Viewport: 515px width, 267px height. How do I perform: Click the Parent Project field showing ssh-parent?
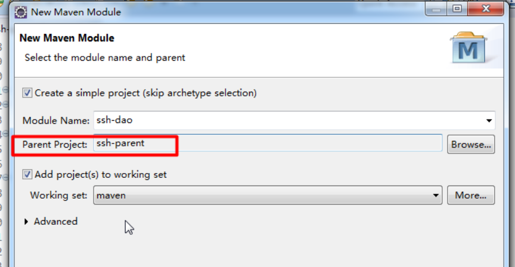tap(268, 143)
